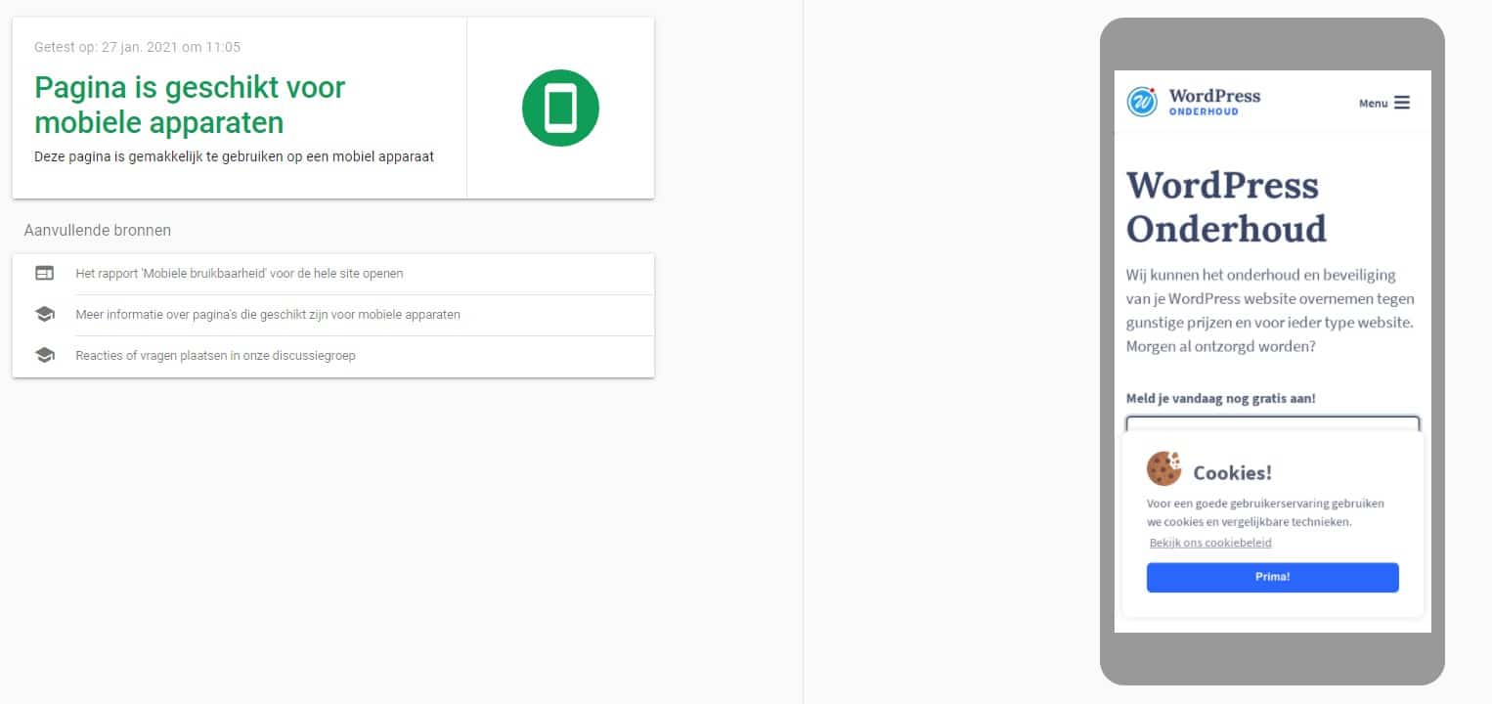This screenshot has height=704, width=1492.
Task: Click the graduation cap icon beside 'Reacties of vragen'
Action: tap(44, 356)
